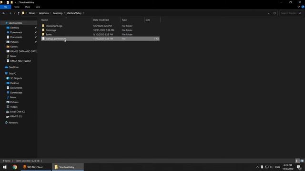Open pinned Desktop under Quick access
Image resolution: width=305 pixels, height=171 pixels.
click(15, 28)
